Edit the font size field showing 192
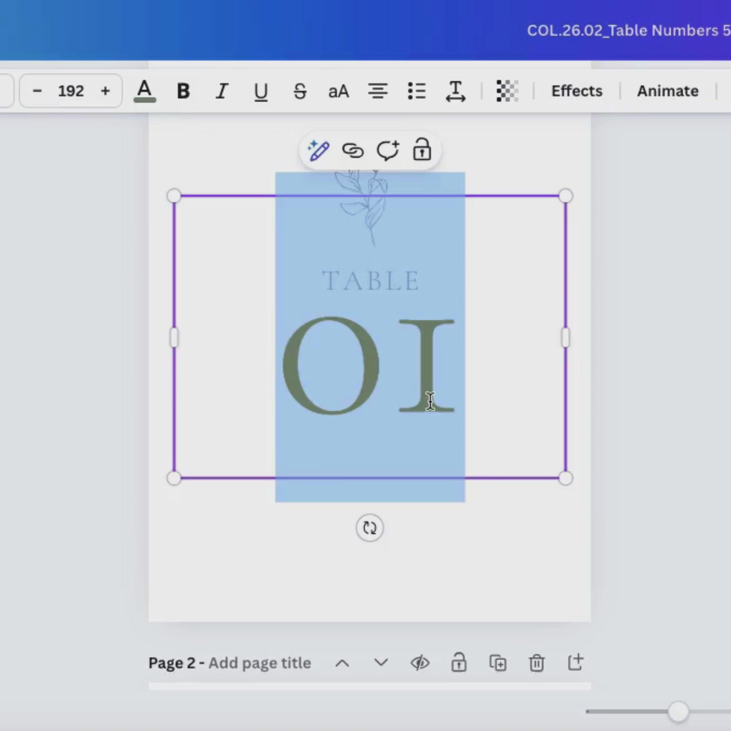 [71, 91]
